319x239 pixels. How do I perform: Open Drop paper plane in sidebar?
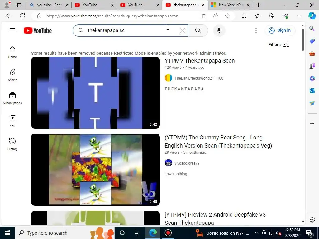(x=312, y=103)
